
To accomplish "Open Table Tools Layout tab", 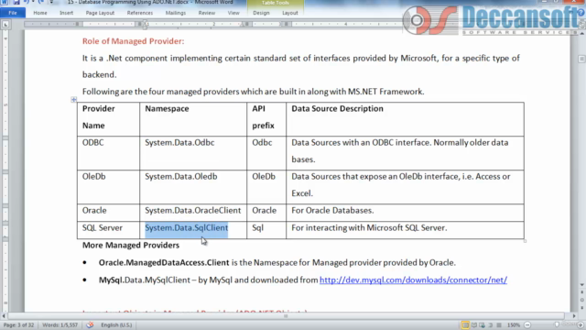I will click(289, 13).
